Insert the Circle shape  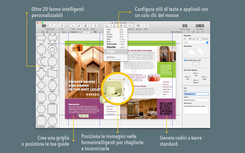[x=41, y=50]
